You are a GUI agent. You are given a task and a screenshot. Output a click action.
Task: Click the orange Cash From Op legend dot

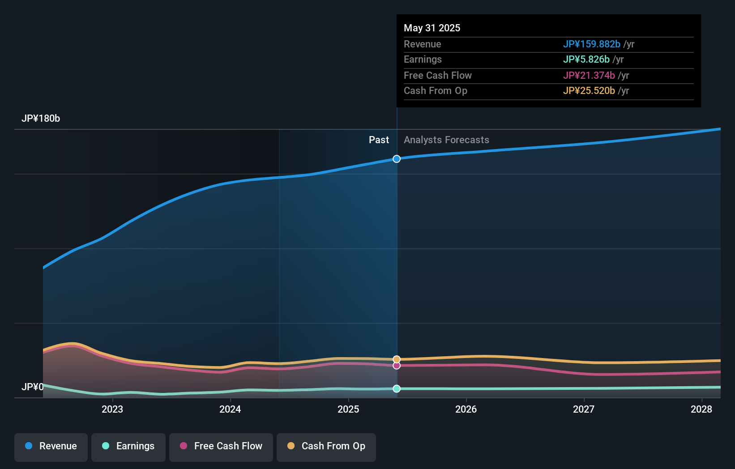pyautogui.click(x=291, y=446)
